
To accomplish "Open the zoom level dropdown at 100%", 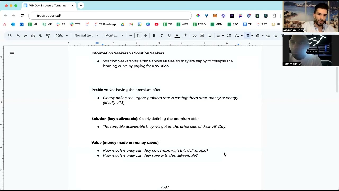I will (61, 36).
